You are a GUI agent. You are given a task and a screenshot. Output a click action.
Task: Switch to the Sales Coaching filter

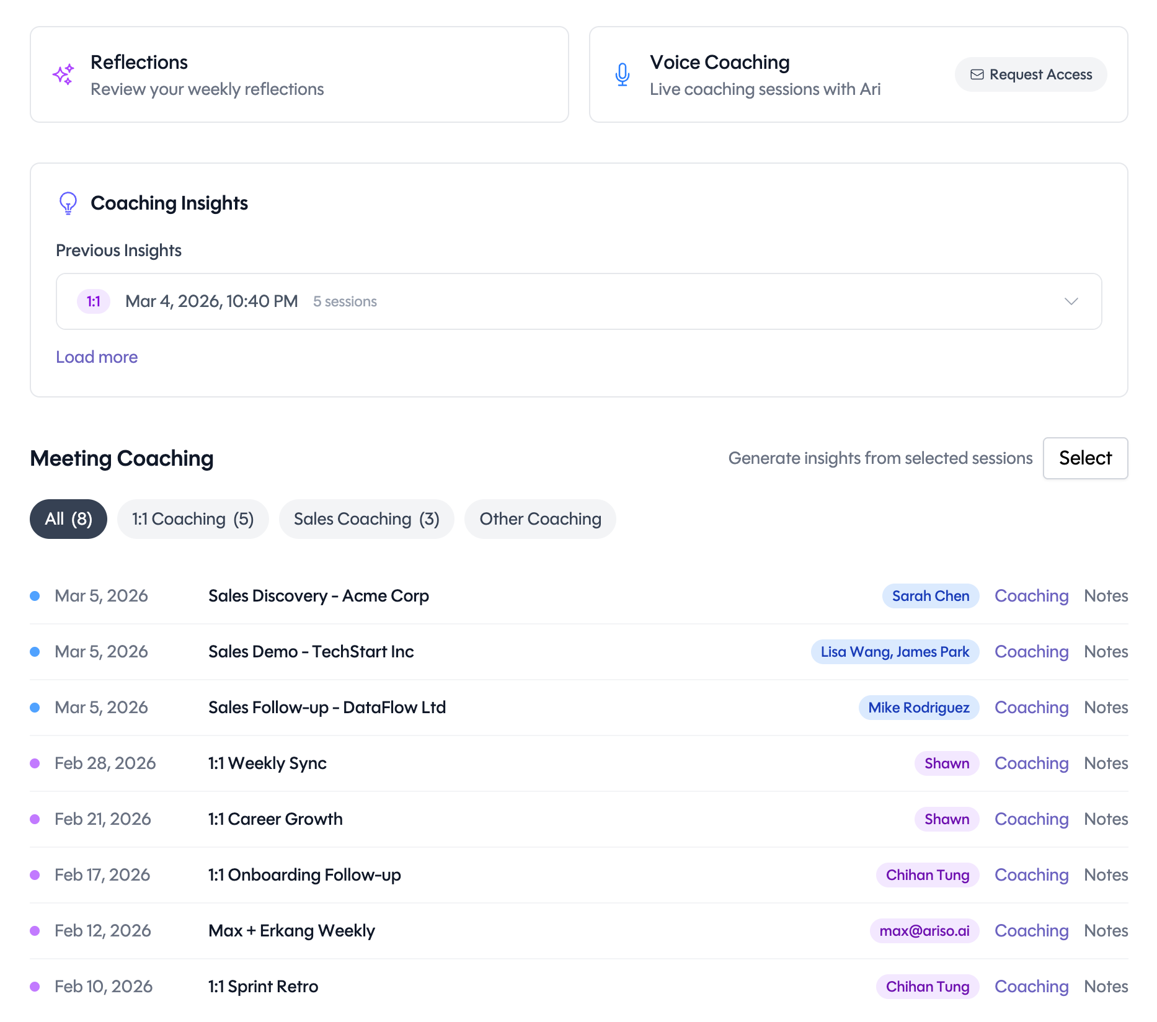(x=366, y=519)
